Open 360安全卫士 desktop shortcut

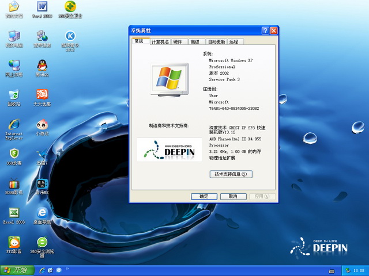[70, 9]
